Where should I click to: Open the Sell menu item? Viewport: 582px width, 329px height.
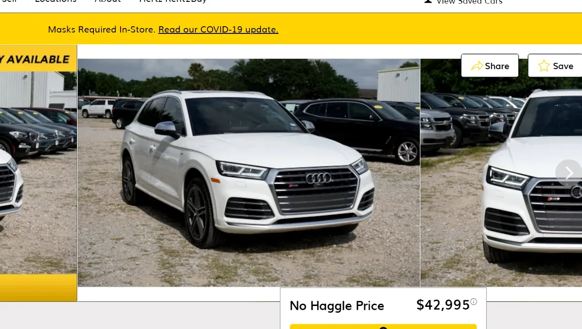(x=9, y=1)
